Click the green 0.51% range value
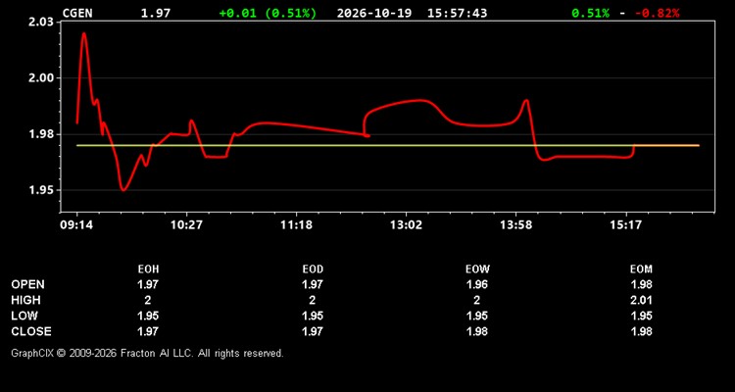This screenshot has width=735, height=392. (590, 13)
